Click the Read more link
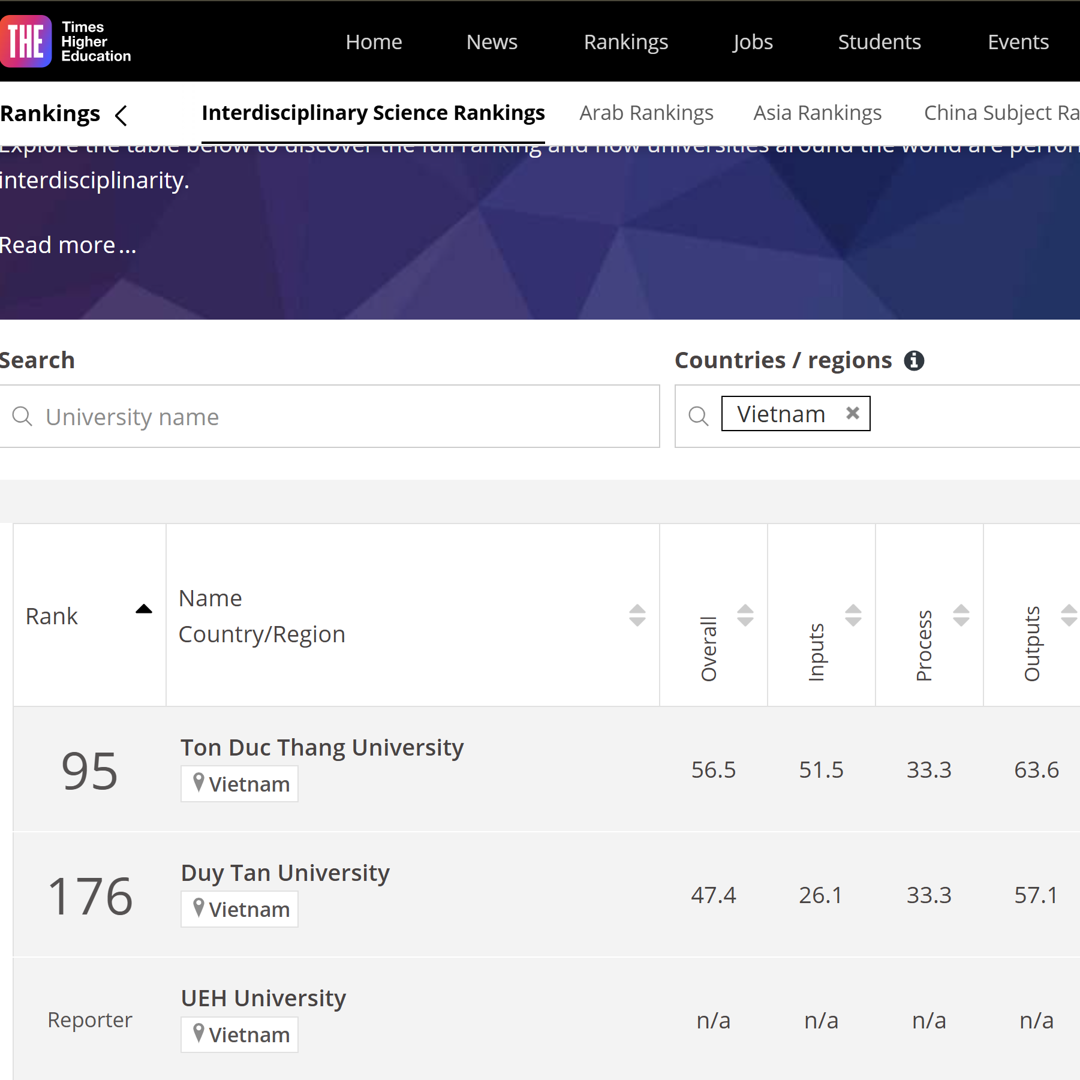 (x=68, y=245)
